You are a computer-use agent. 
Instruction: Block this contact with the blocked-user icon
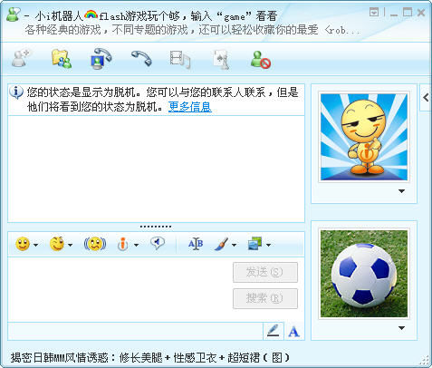tap(261, 60)
